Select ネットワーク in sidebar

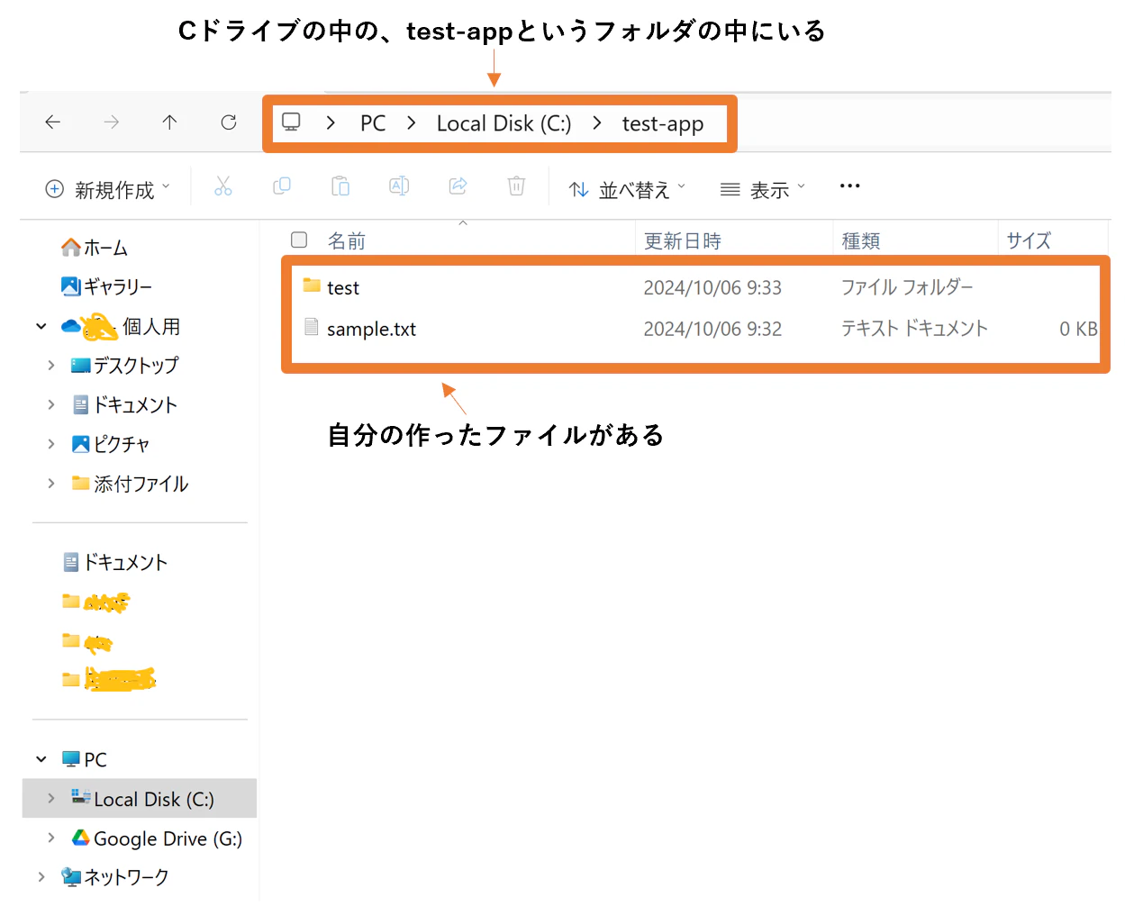pos(115,876)
